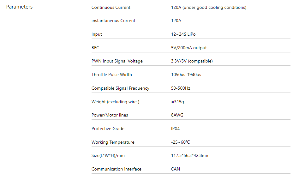Image resolution: width=293 pixels, height=174 pixels.
Task: Select the Protective Grade IPX4 value
Action: tap(175, 129)
